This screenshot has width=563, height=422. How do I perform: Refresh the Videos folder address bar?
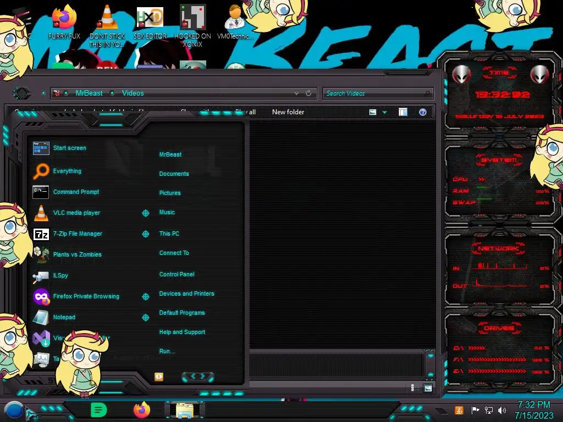(308, 93)
